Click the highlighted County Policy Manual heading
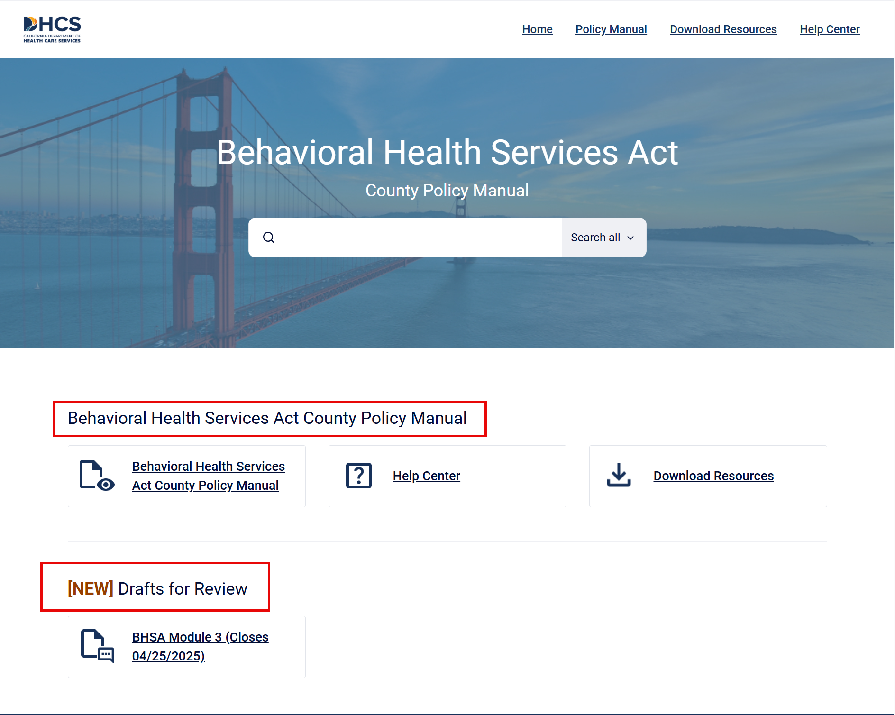This screenshot has width=895, height=715. [267, 418]
